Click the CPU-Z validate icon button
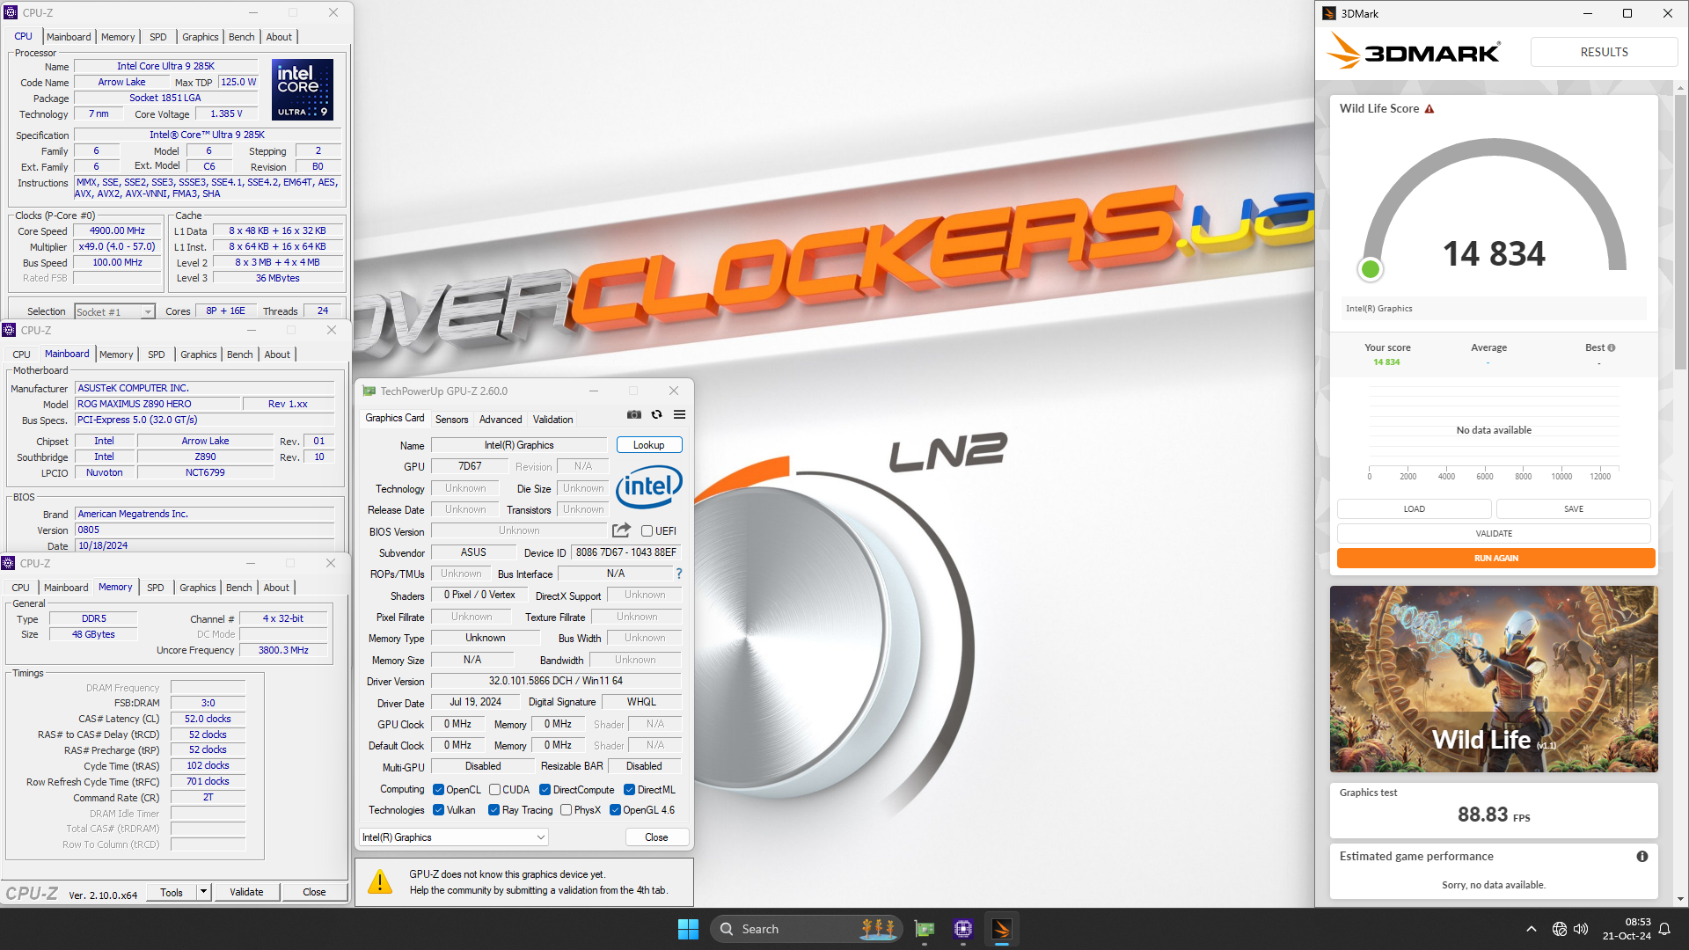This screenshot has height=950, width=1689. 243,893
